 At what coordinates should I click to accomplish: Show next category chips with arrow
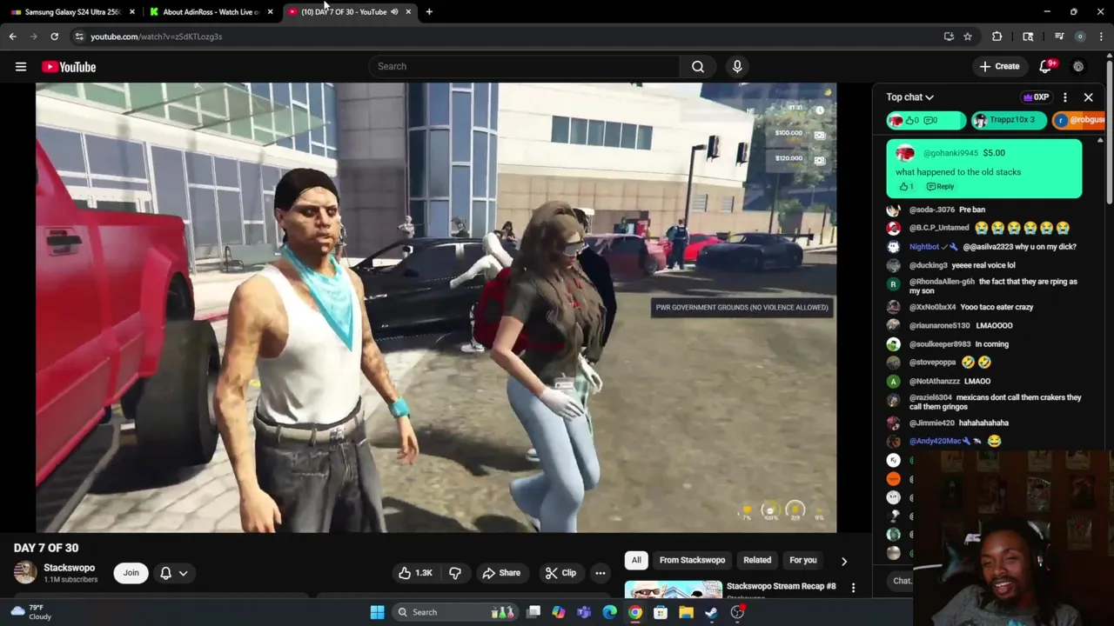(x=843, y=562)
